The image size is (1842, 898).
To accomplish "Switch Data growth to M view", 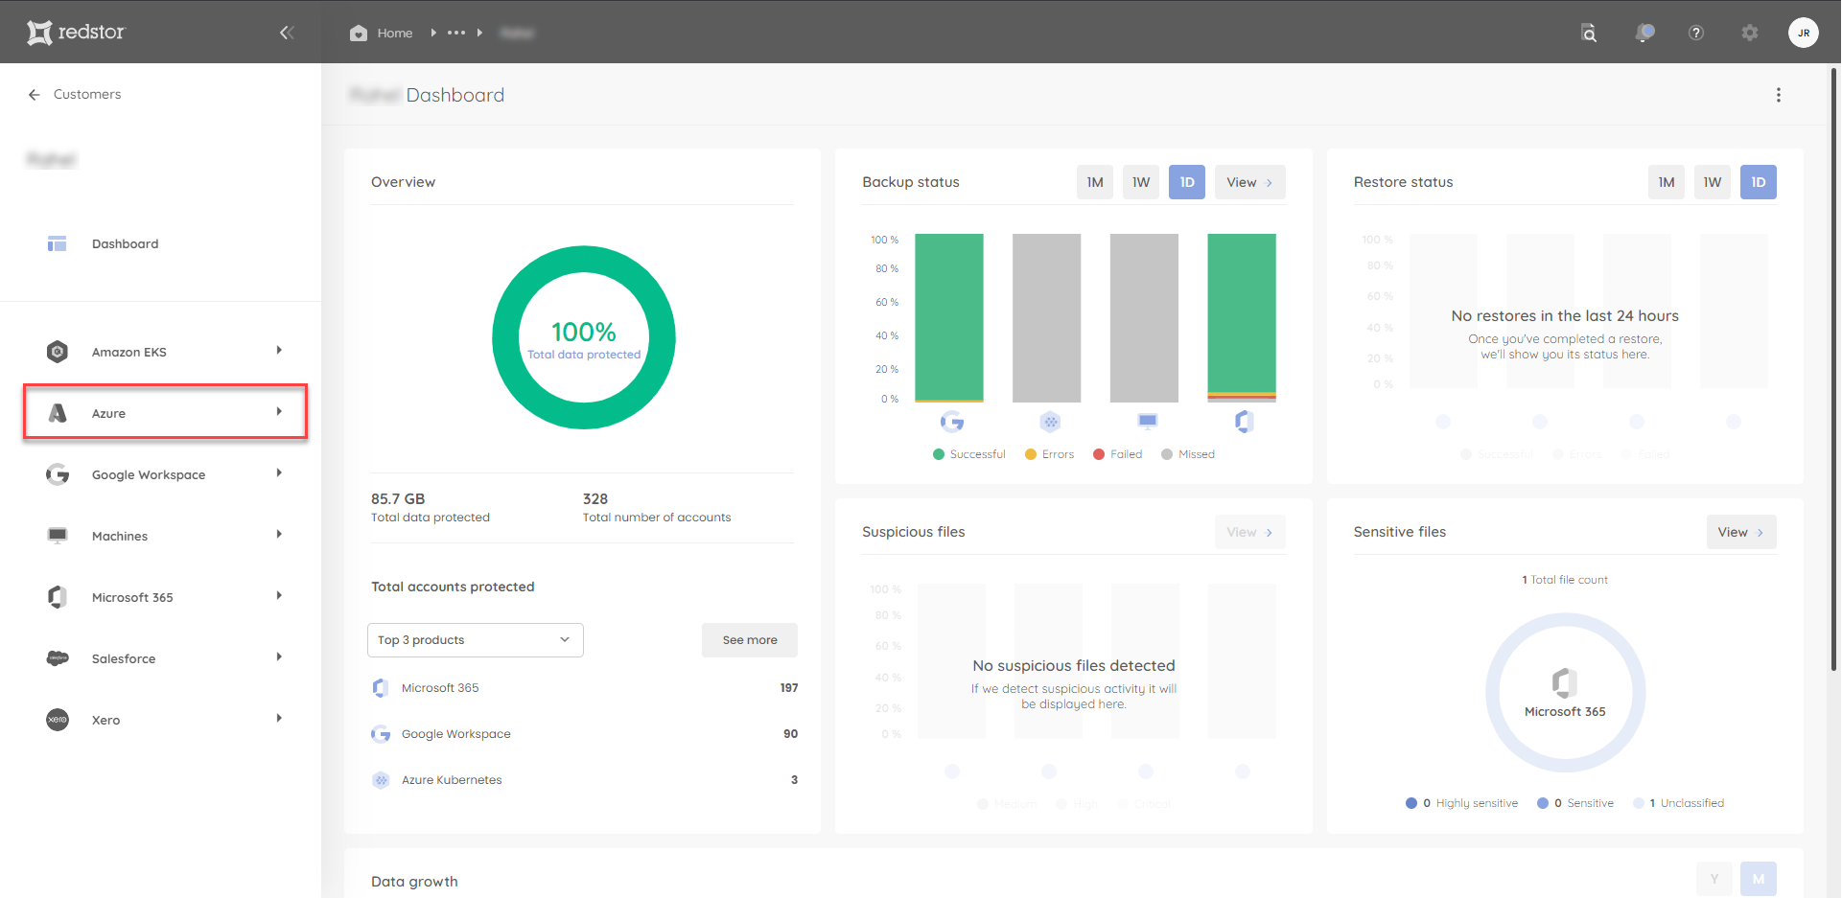I will (1759, 879).
